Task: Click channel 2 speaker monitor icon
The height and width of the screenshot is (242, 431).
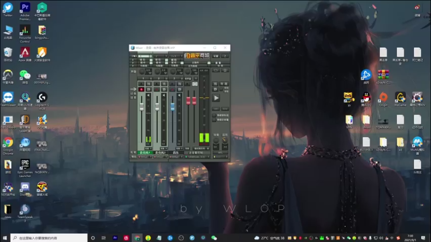Action: pos(164,95)
